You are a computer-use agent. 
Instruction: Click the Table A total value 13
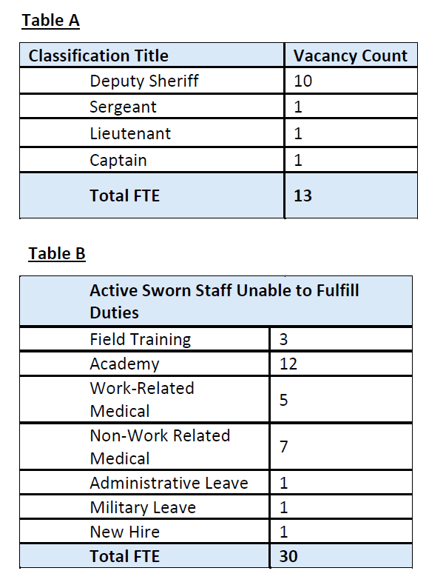(x=303, y=195)
